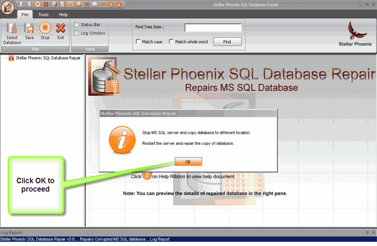Click quick access shopping cart icon
The width and height of the screenshot is (377, 246).
(x=87, y=4)
